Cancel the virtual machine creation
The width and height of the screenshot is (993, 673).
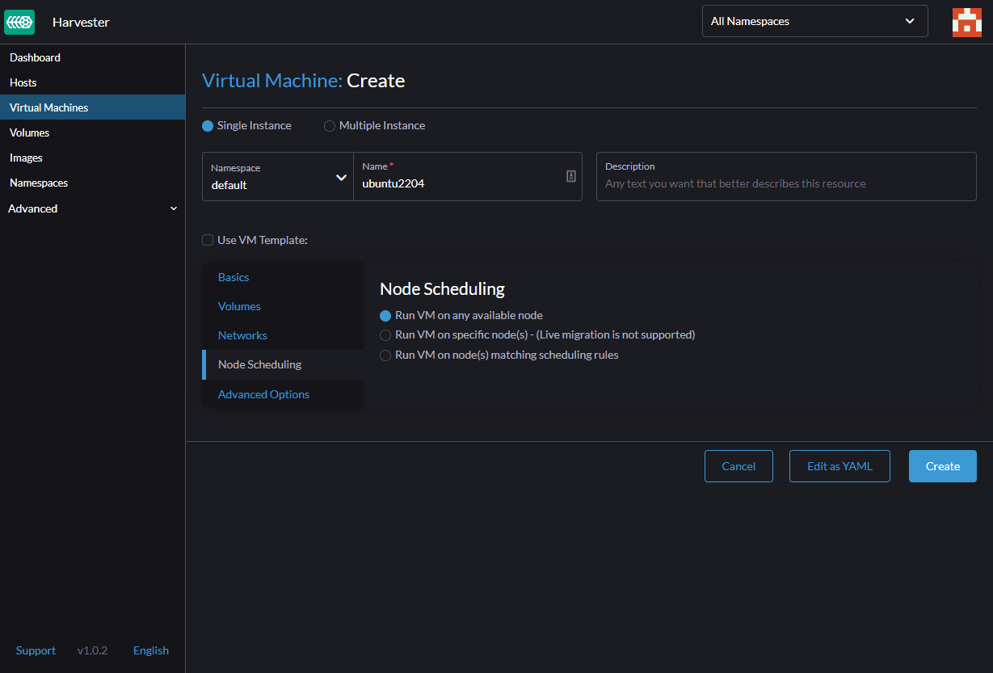point(738,466)
